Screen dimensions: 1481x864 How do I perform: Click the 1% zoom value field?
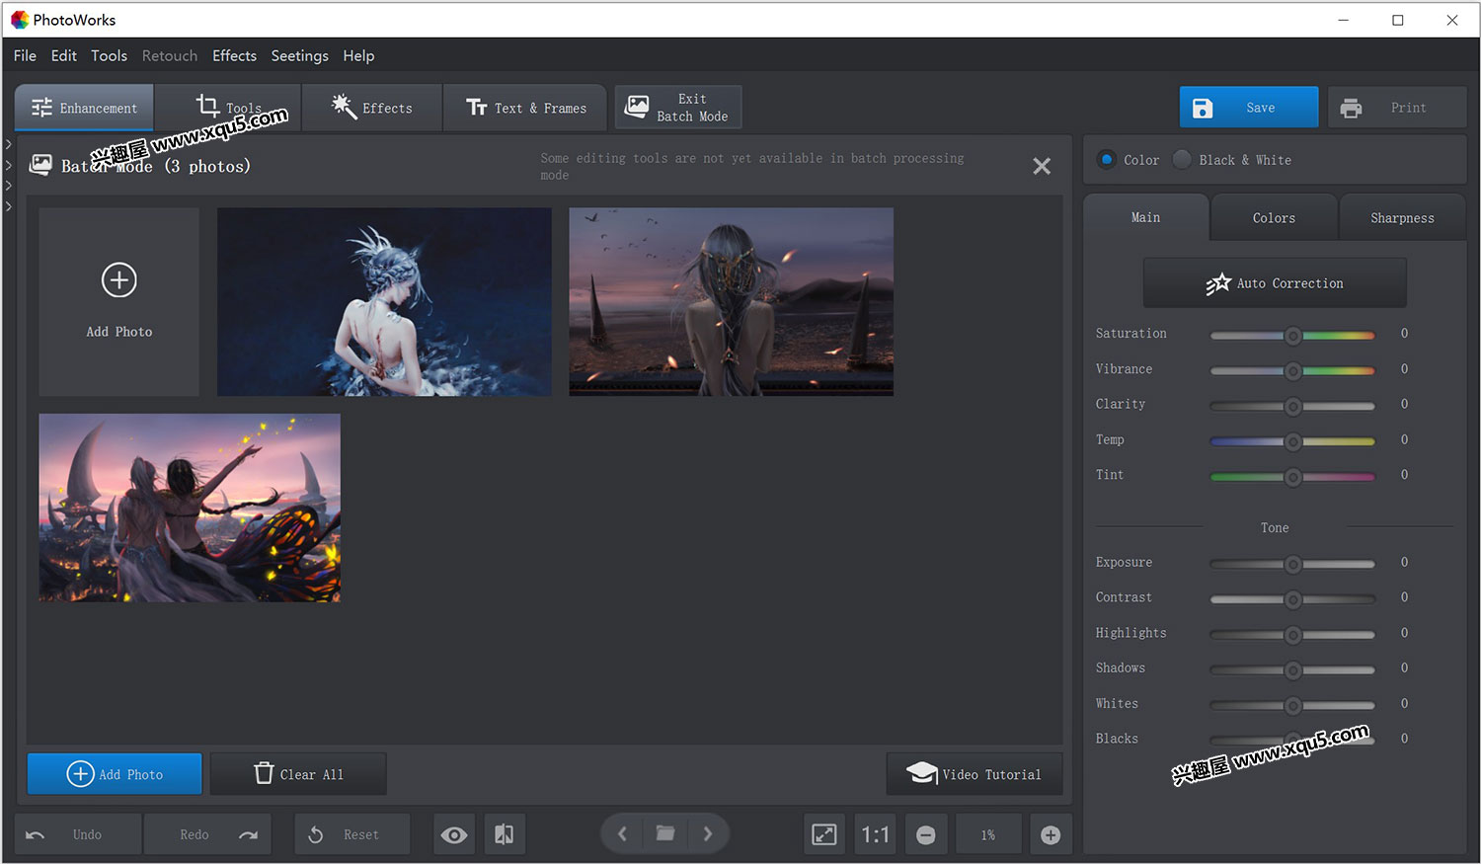click(x=988, y=834)
